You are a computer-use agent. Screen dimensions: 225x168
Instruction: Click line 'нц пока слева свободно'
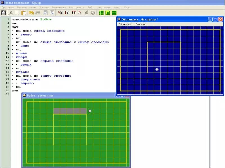(x=40, y=31)
